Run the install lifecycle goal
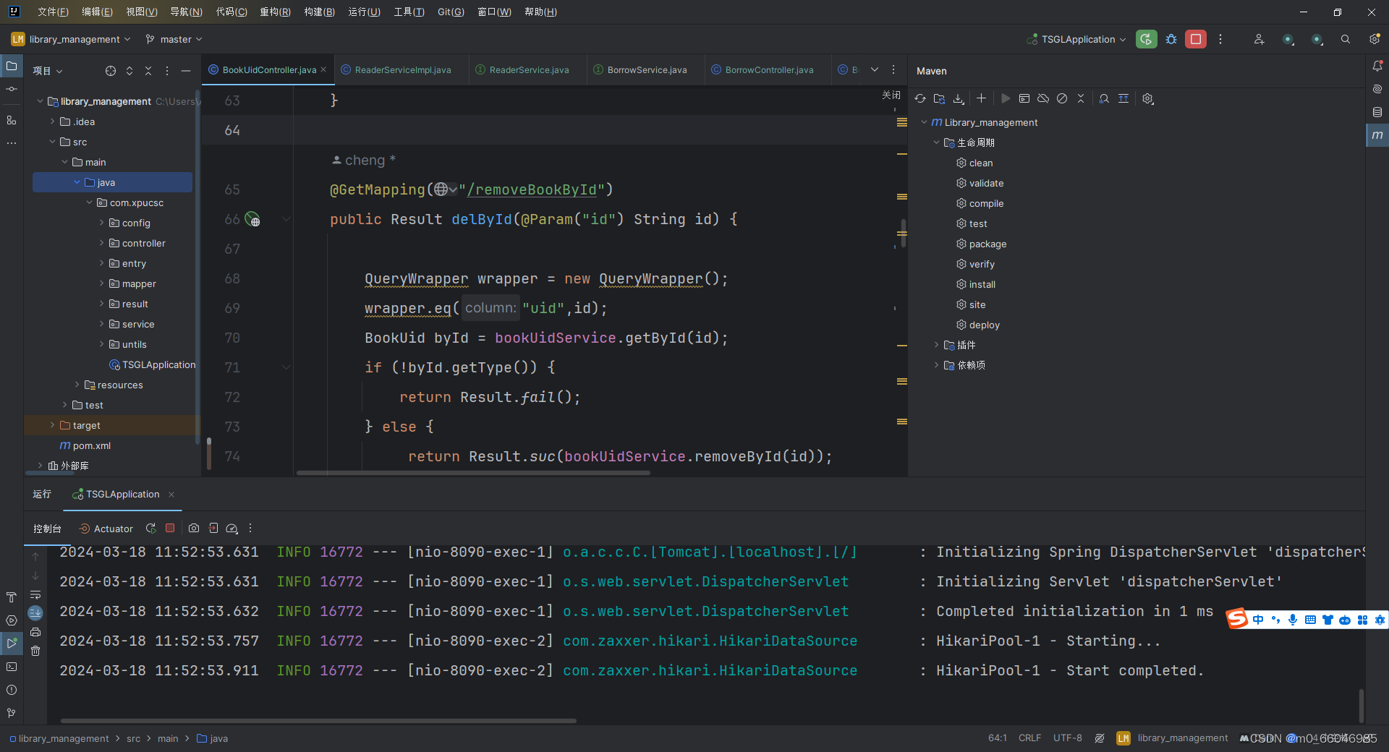The width and height of the screenshot is (1389, 752). point(982,284)
